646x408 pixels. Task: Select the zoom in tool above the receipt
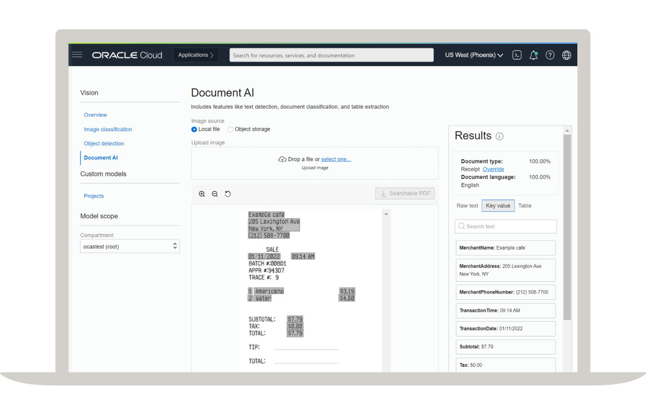tap(202, 193)
